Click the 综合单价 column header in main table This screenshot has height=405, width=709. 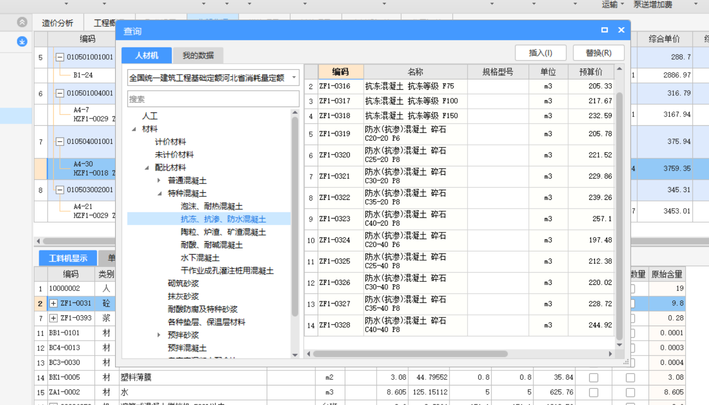(x=665, y=39)
